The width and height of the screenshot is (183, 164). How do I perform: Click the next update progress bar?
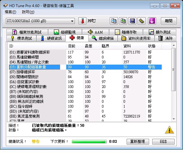click(x=89, y=142)
